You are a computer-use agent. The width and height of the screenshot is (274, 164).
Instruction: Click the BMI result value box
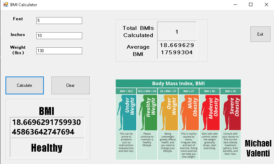47,127
